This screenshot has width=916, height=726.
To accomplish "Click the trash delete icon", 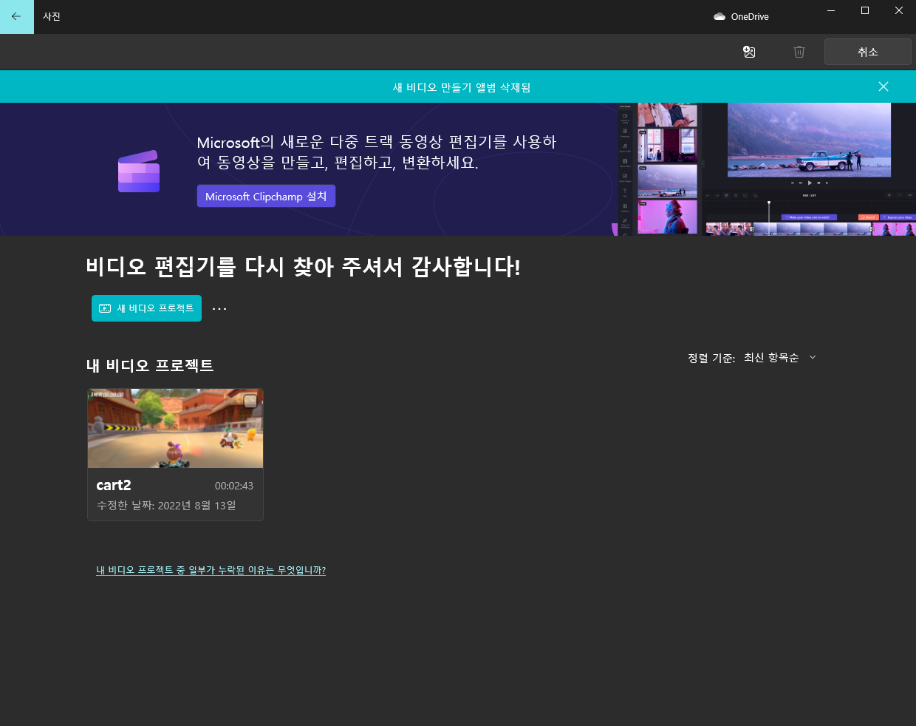I will pyautogui.click(x=799, y=52).
